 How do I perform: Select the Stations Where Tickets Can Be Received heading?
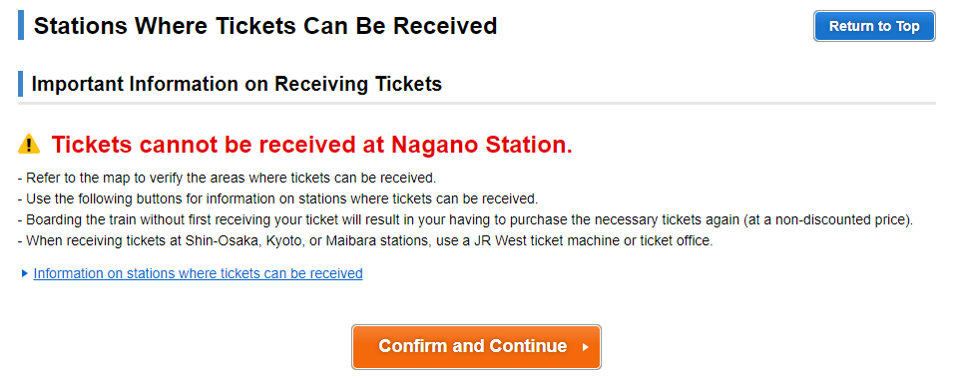[x=265, y=26]
